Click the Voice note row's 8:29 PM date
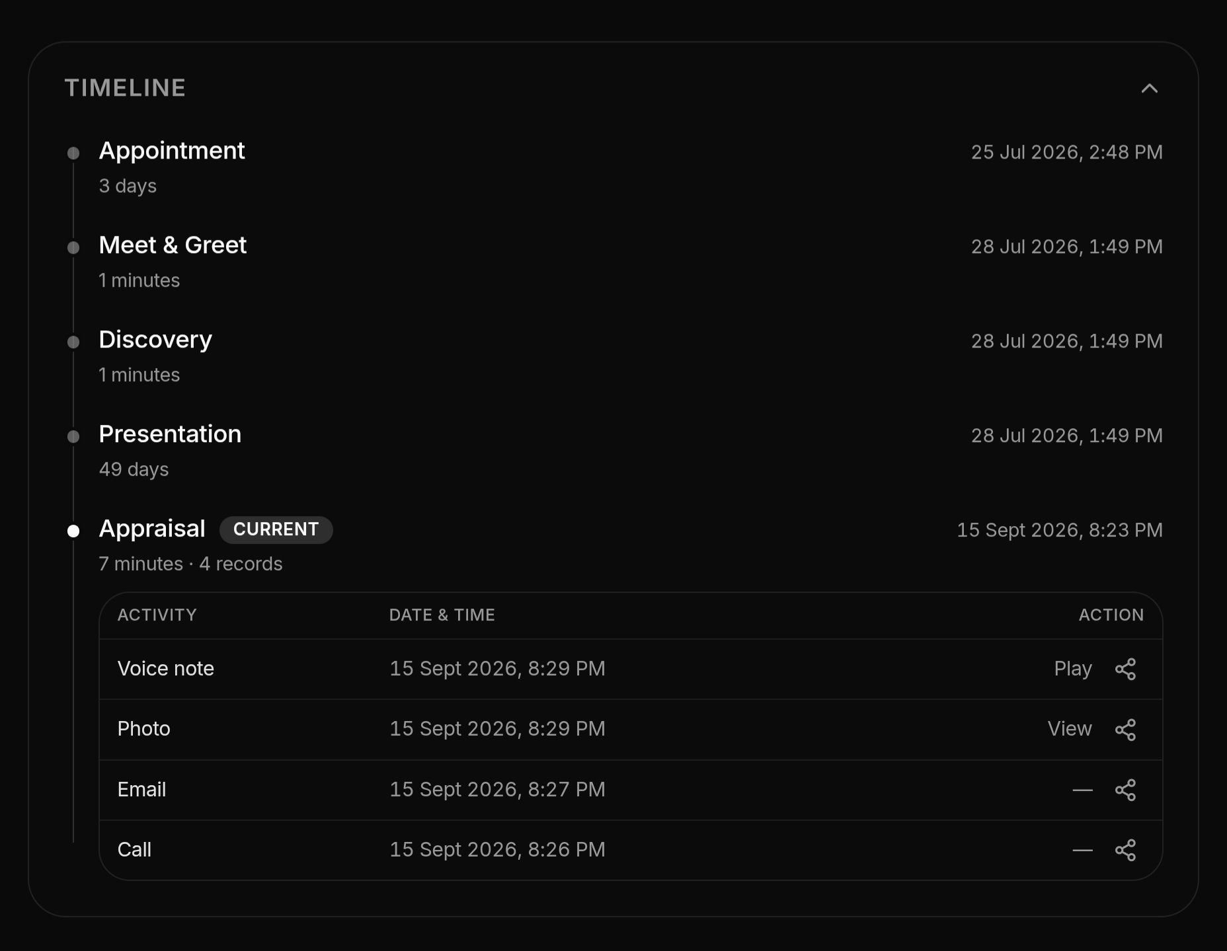1227x951 pixels. [497, 669]
